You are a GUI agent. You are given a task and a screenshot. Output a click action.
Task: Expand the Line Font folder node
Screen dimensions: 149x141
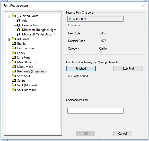click(9, 58)
